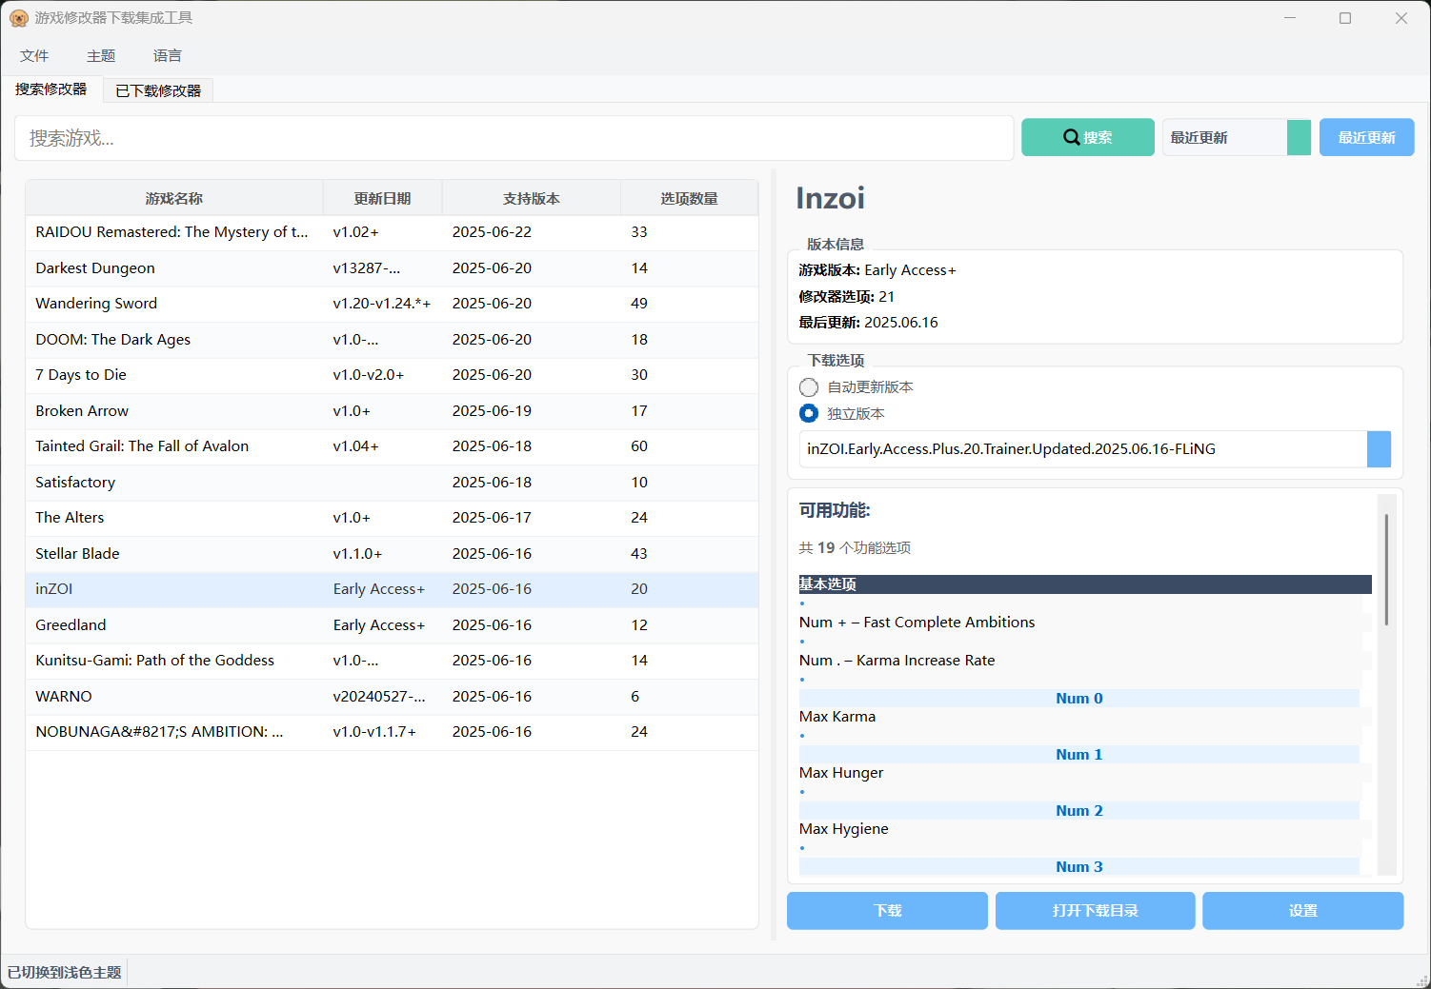The image size is (1431, 989).
Task: Open the 文件 menu
Action: pos(34,56)
